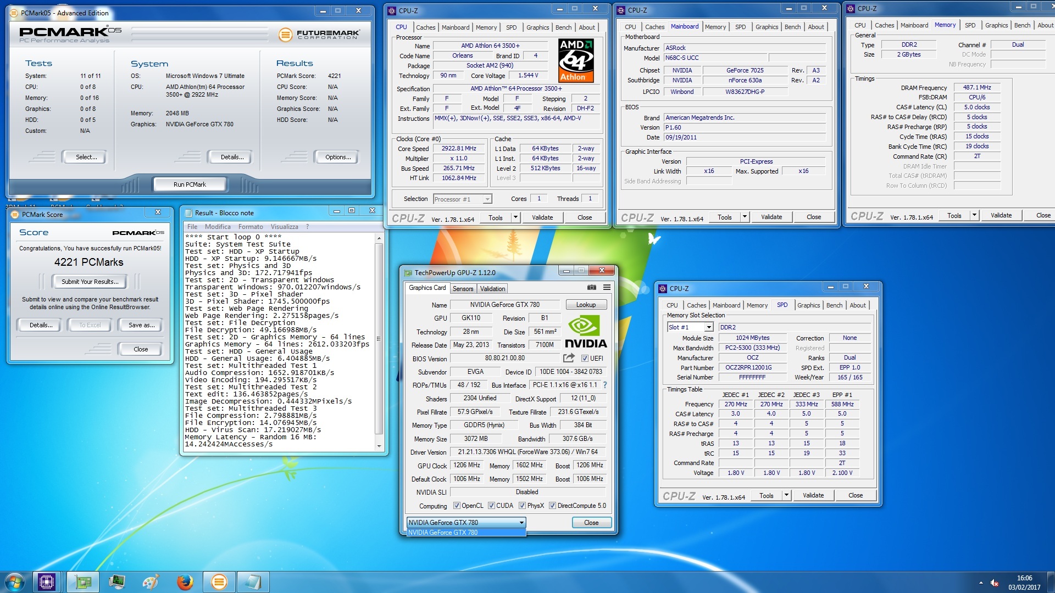Click the Lookup button in GPU-Z
Viewport: 1055px width, 593px height.
(x=586, y=305)
